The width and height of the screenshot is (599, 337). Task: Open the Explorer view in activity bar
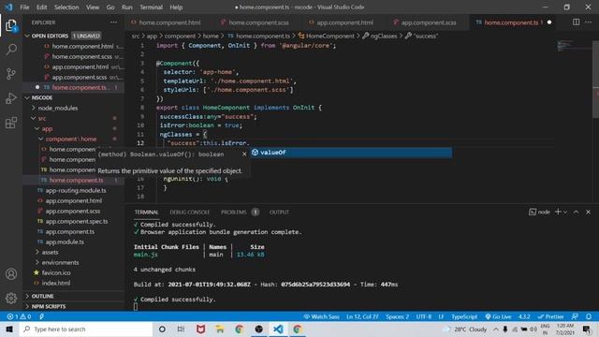pyautogui.click(x=11, y=25)
